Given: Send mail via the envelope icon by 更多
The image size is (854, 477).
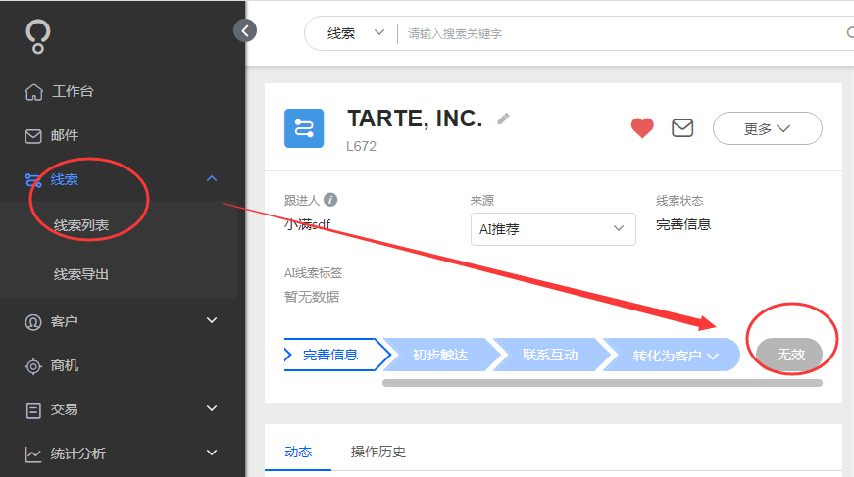Looking at the screenshot, I should pos(682,128).
